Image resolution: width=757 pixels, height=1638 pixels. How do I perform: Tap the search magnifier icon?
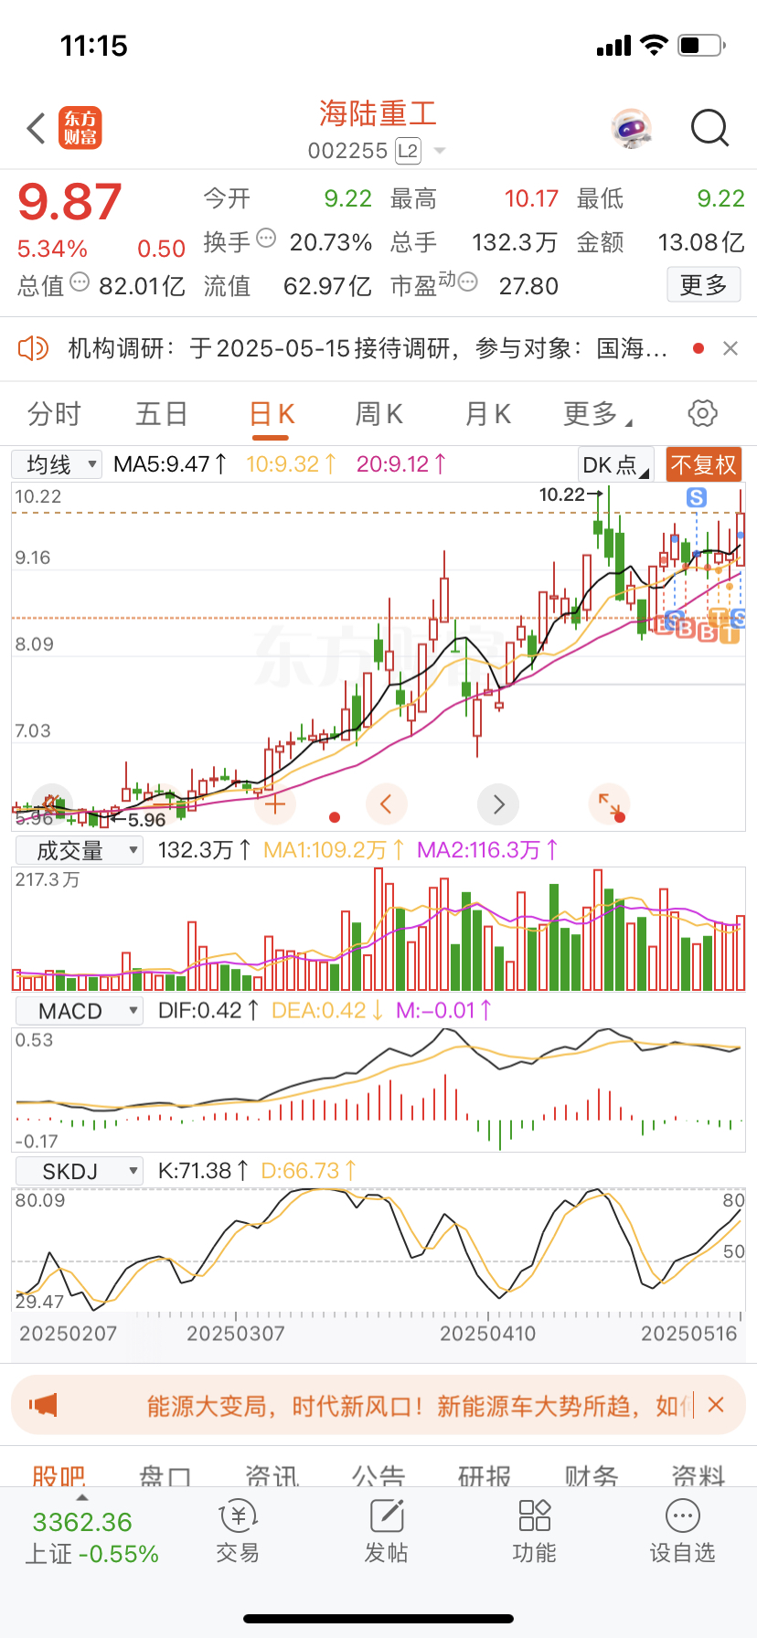pos(709,129)
